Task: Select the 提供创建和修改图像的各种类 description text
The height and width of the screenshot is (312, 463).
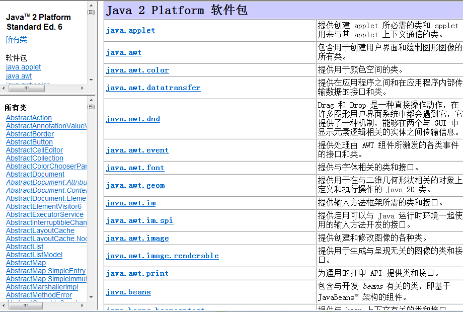Action: point(372,238)
